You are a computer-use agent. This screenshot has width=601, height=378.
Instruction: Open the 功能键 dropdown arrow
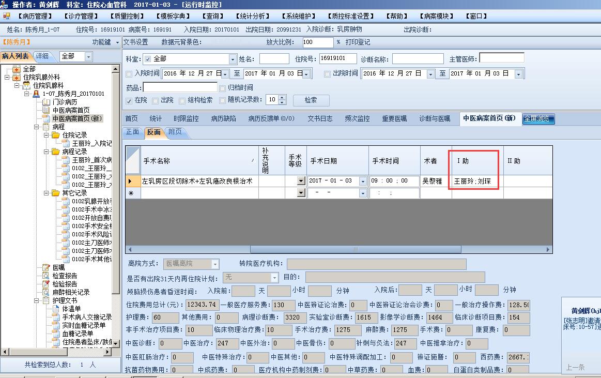point(117,42)
